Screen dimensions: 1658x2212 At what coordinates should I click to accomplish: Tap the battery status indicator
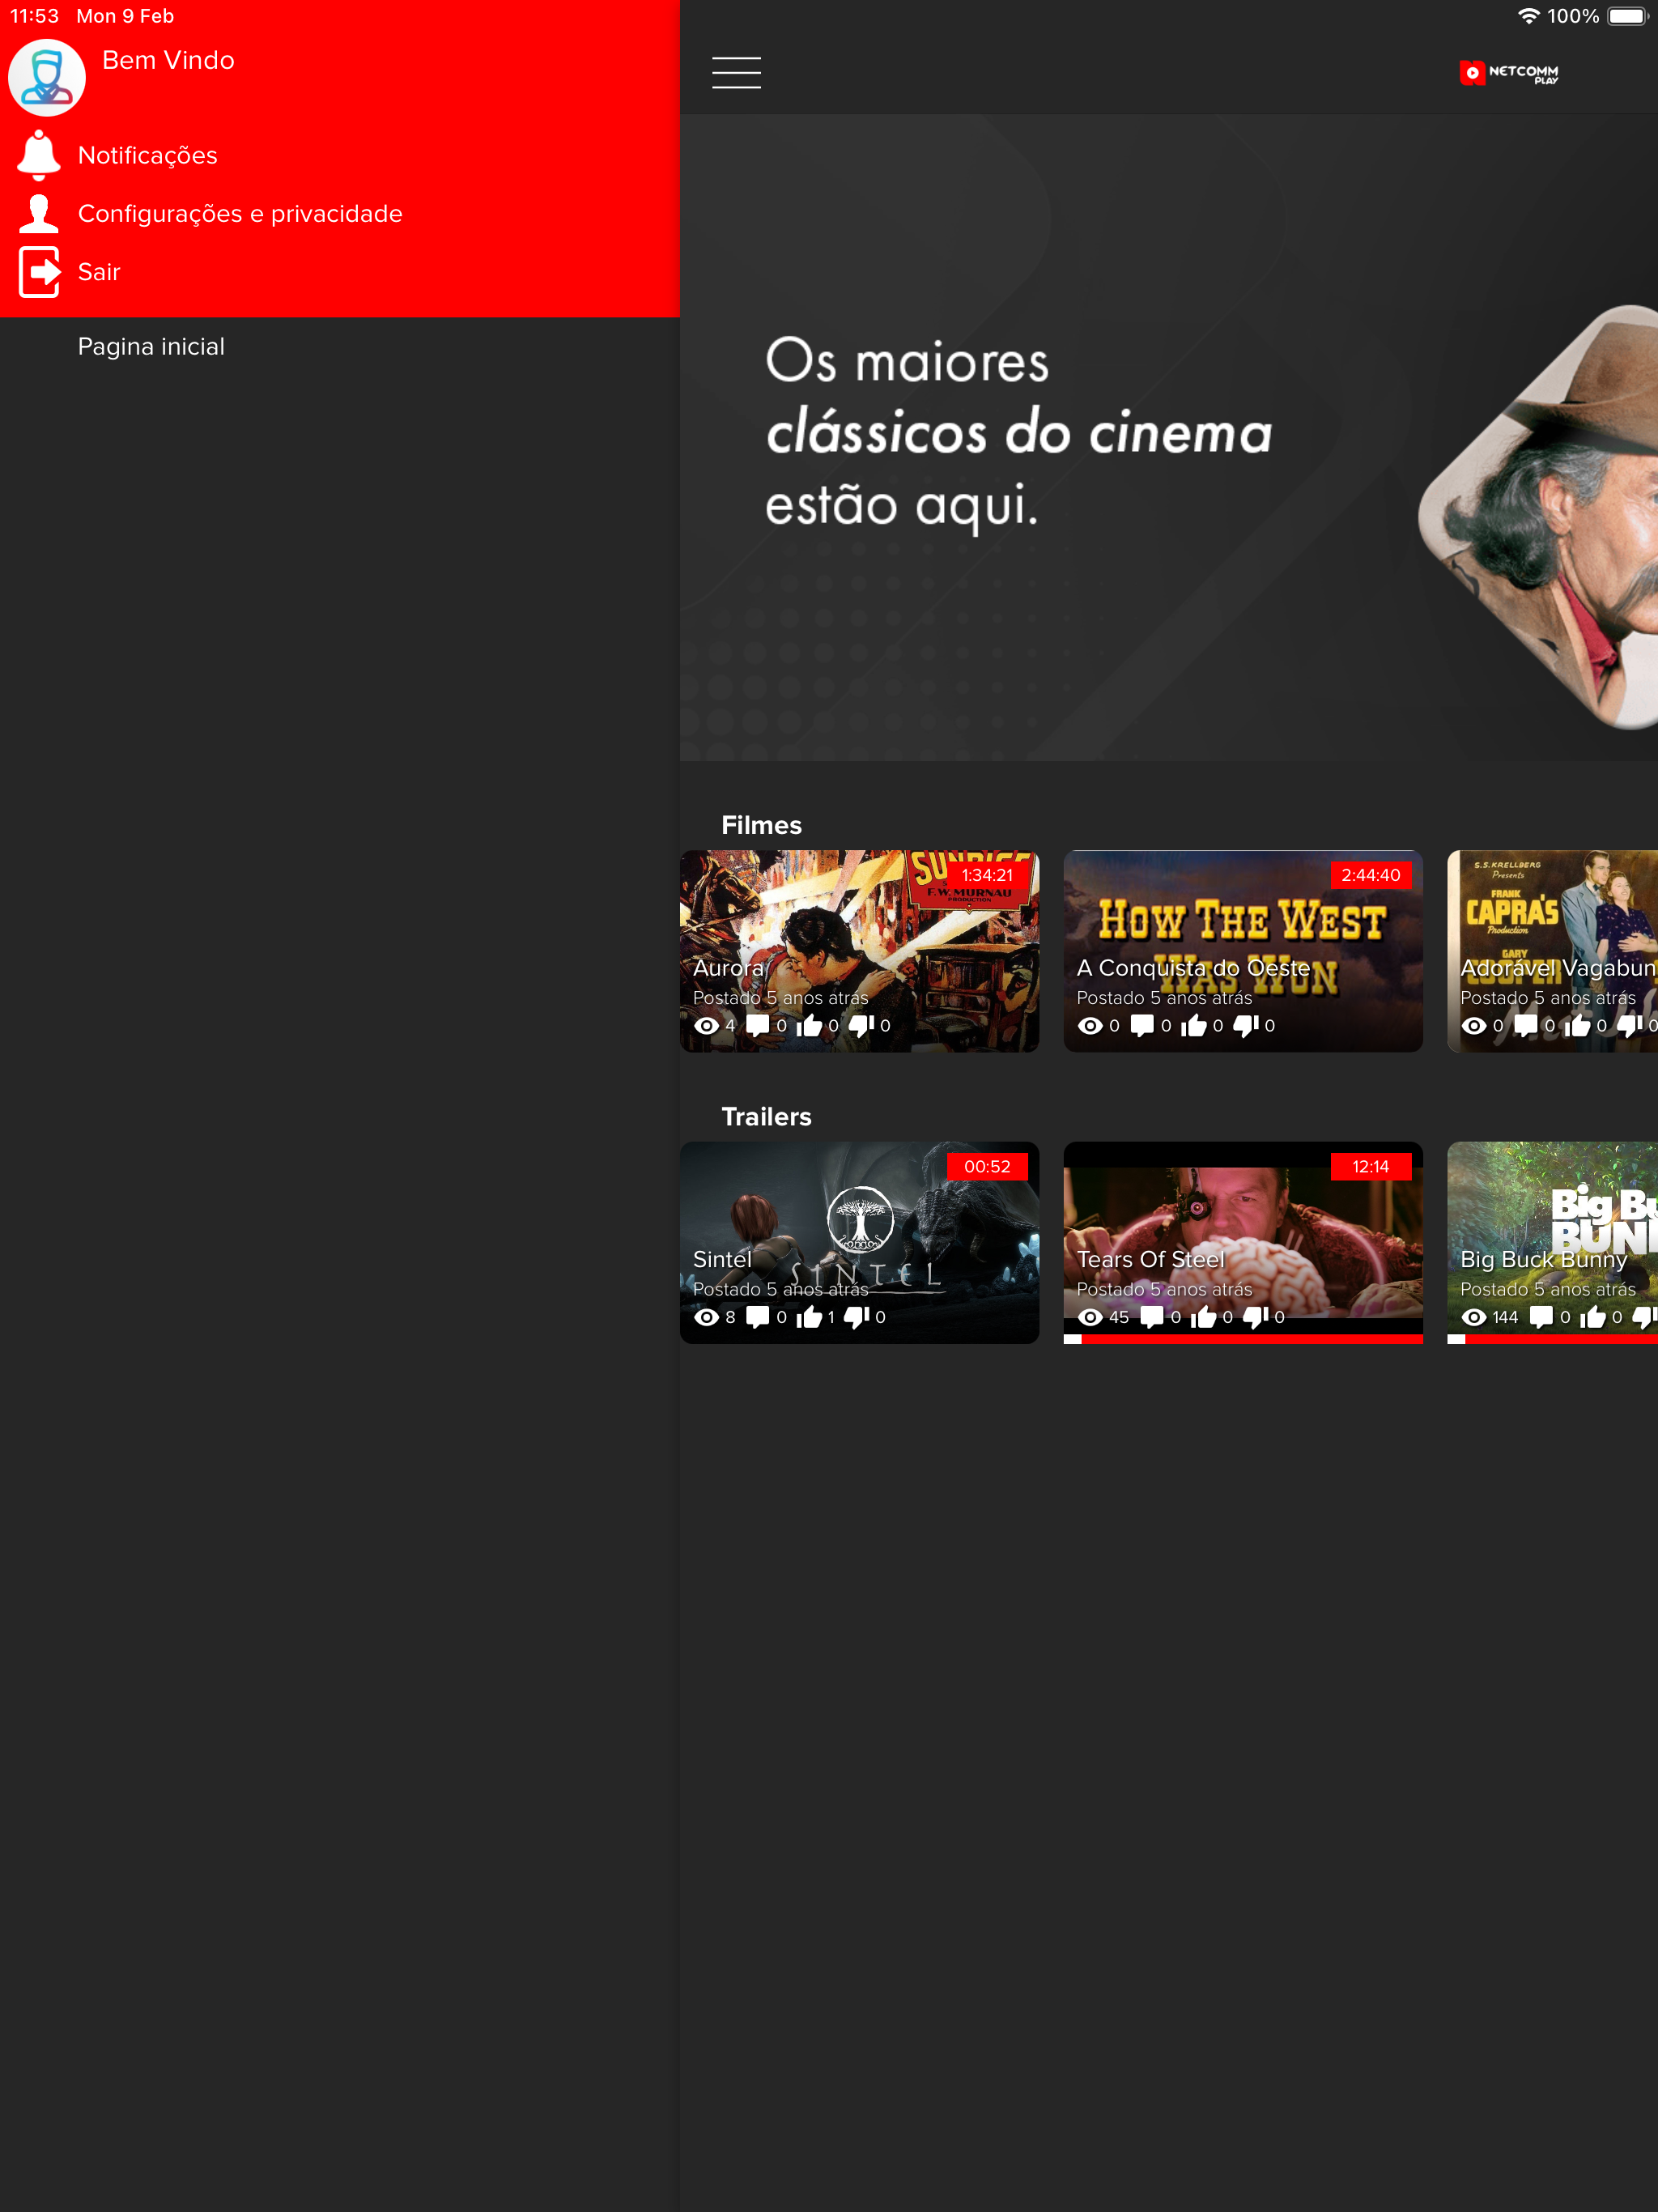[x=1627, y=16]
